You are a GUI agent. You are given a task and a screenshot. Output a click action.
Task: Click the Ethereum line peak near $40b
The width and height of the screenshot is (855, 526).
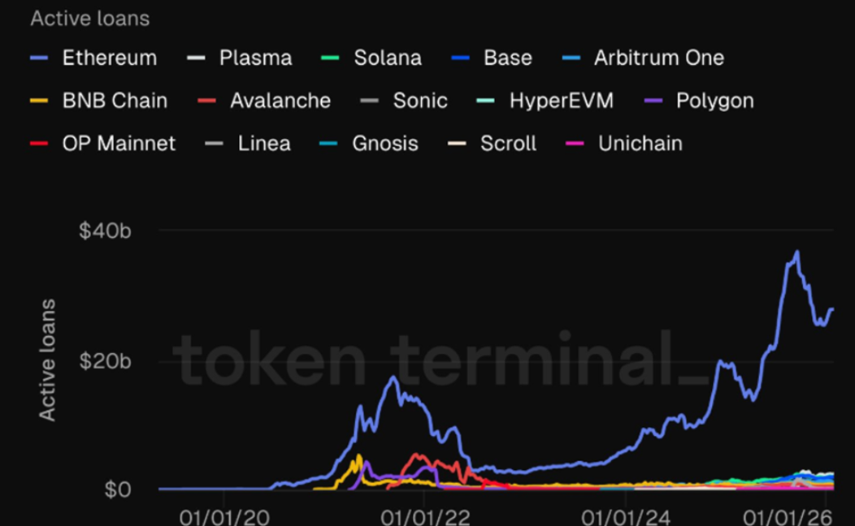pos(796,252)
